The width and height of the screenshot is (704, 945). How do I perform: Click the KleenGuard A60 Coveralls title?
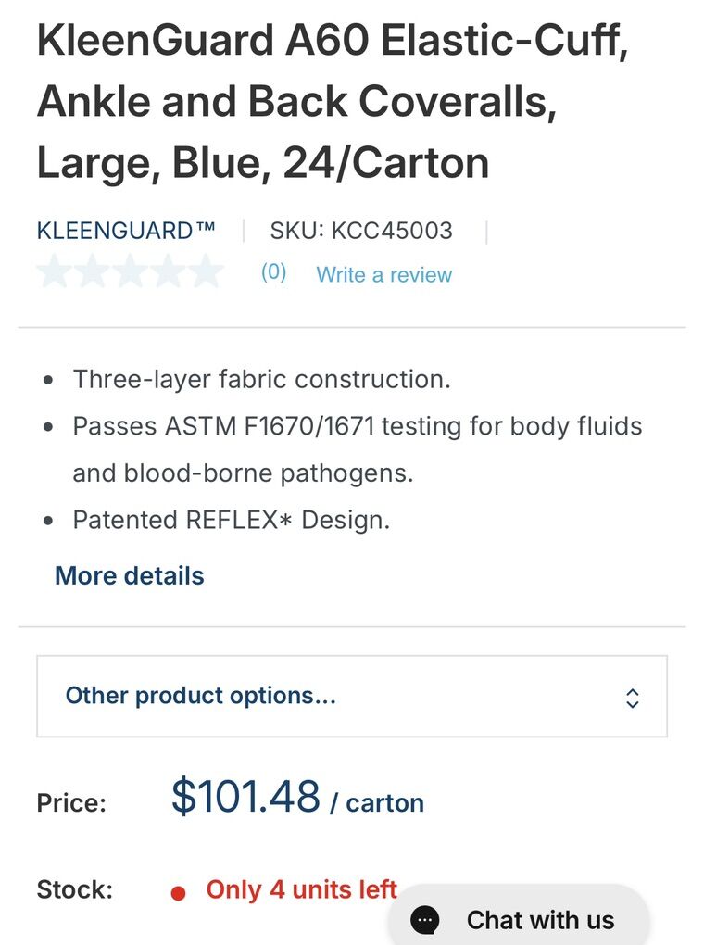[333, 102]
